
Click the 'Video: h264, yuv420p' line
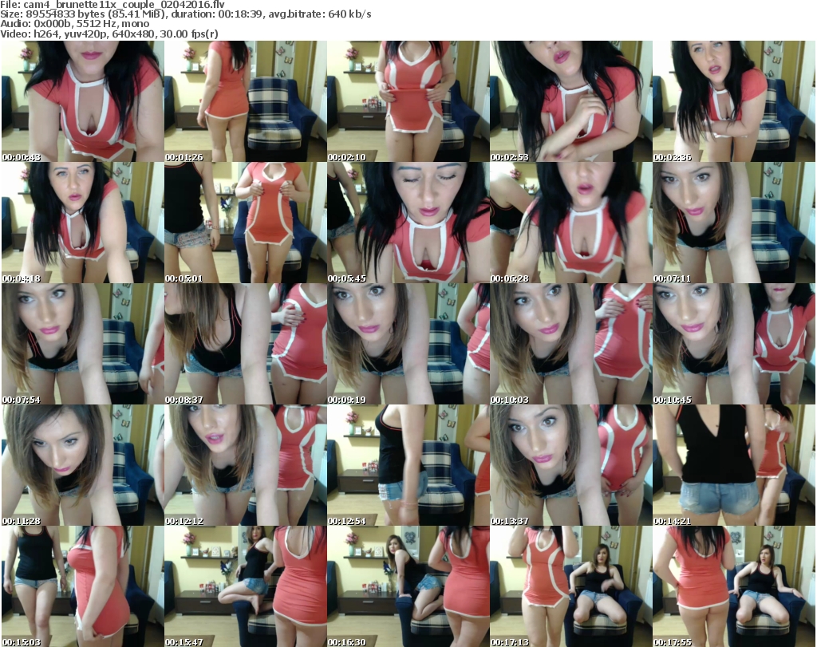(x=109, y=34)
